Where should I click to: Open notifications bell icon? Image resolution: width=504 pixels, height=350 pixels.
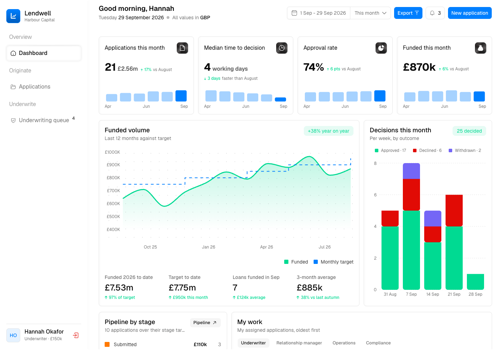tap(432, 13)
